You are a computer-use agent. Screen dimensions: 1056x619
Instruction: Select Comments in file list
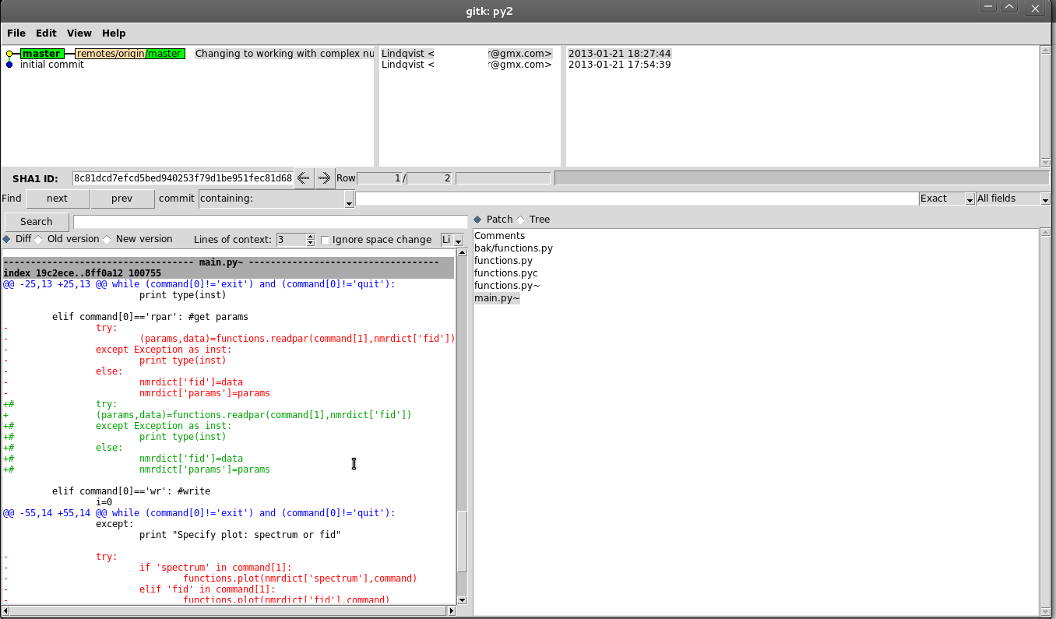click(x=499, y=236)
